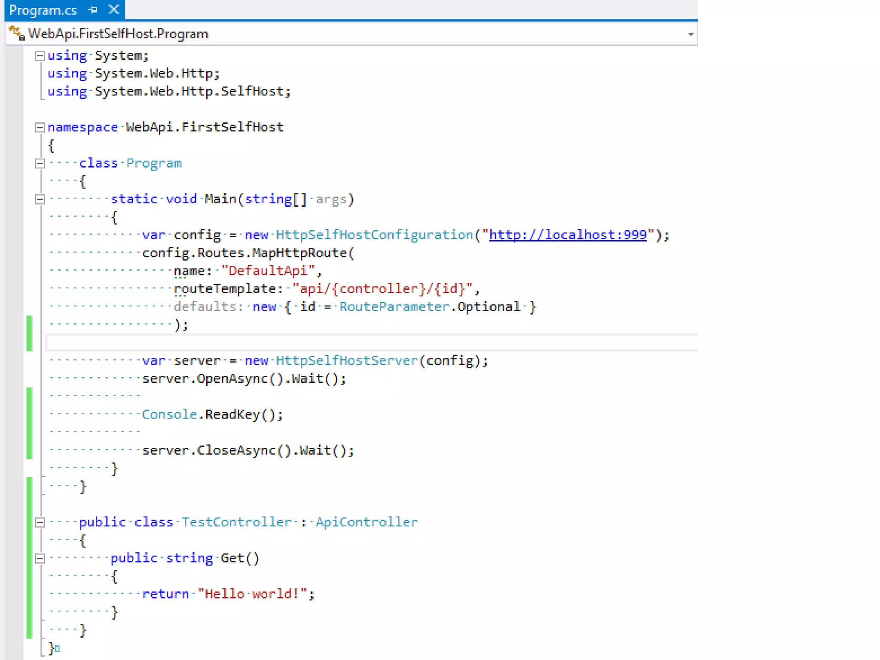This screenshot has width=880, height=660.
Task: Click the class icon beside WebApi.FirstSelfHost.Program
Action: (17, 33)
